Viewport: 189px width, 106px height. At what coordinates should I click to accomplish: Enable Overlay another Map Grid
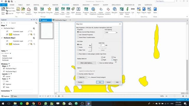pos(78,74)
